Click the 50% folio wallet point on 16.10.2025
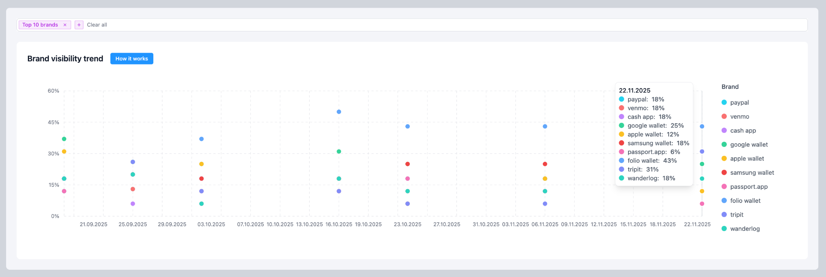826x277 pixels. coord(339,112)
